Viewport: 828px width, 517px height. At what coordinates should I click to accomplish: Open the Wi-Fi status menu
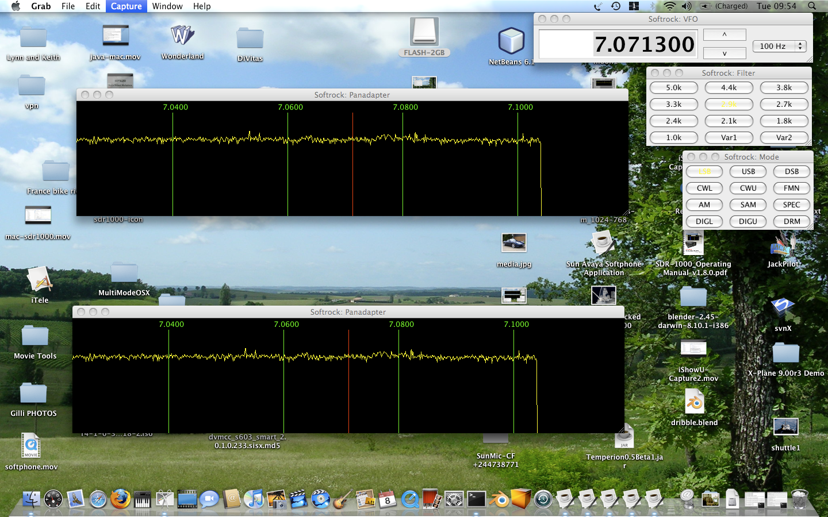point(669,6)
